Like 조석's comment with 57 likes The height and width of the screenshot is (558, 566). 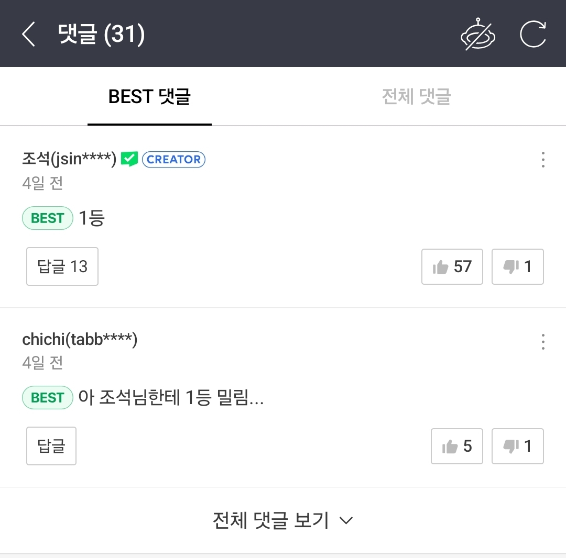(452, 267)
